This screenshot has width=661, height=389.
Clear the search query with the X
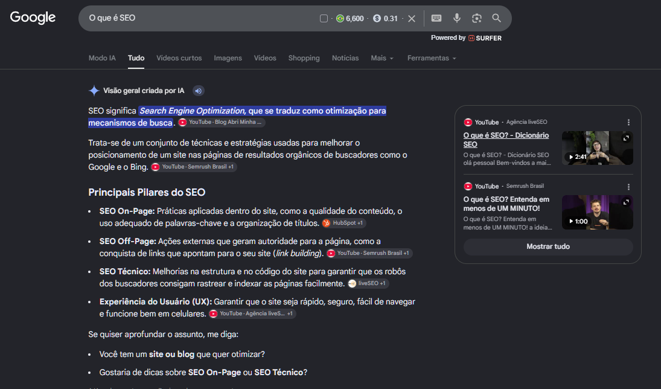click(x=412, y=19)
